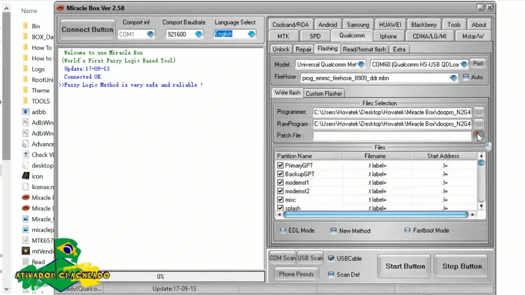Browse for Patch File
The width and height of the screenshot is (525, 295).
click(x=479, y=135)
